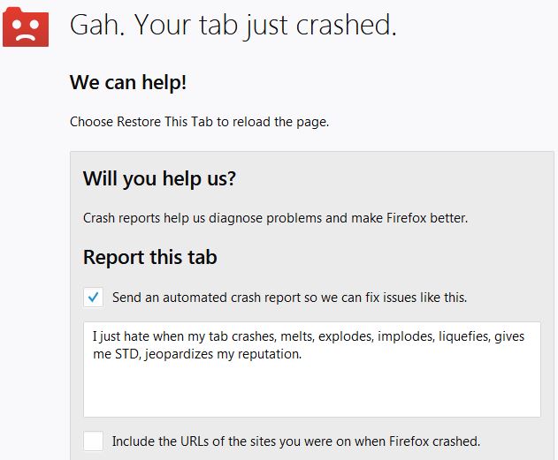Click the red sad-face crashed tab icon
The height and width of the screenshot is (460, 558).
coord(26,27)
